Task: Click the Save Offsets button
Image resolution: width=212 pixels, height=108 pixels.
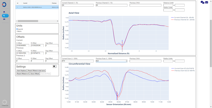Action: [x=35, y=74]
